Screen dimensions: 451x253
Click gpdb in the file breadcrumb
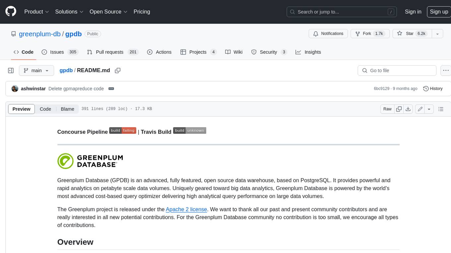point(66,70)
